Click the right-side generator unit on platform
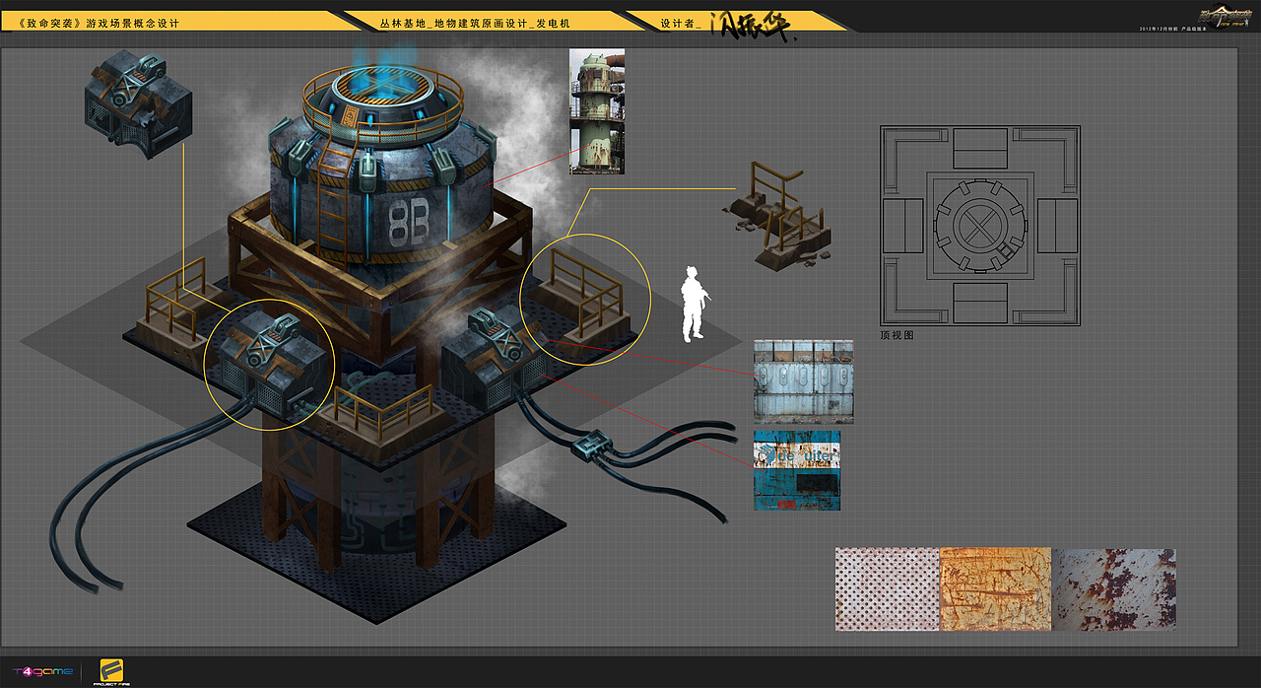This screenshot has width=1261, height=688. 496,357
